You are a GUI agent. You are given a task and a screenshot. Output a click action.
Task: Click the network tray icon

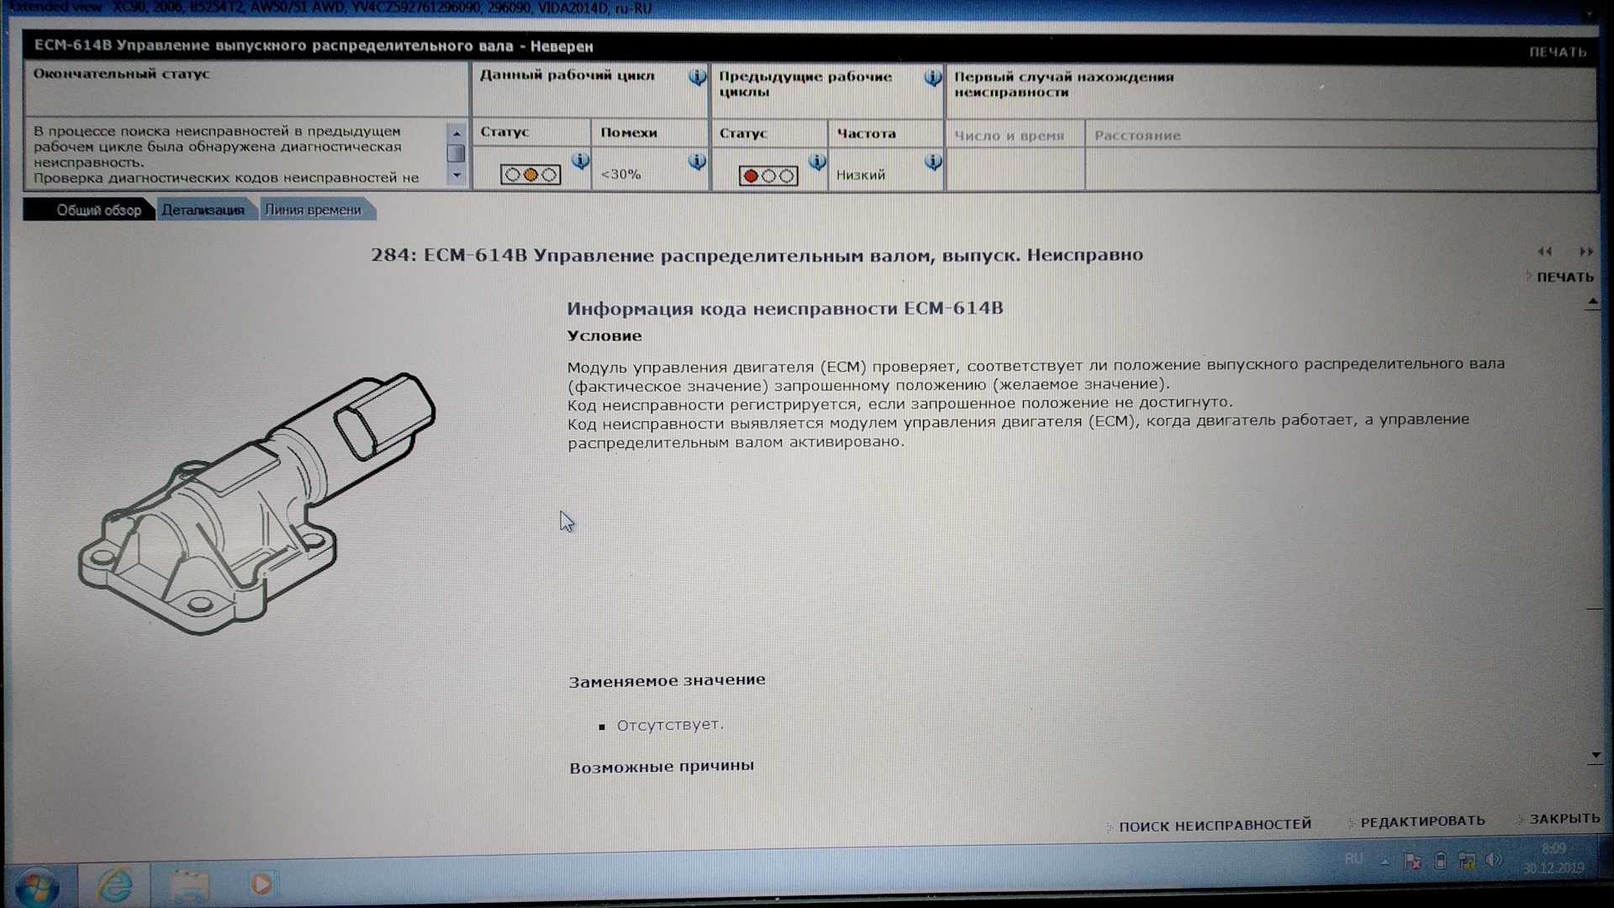(1467, 860)
